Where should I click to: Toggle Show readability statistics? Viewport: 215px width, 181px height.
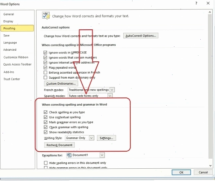(46, 132)
